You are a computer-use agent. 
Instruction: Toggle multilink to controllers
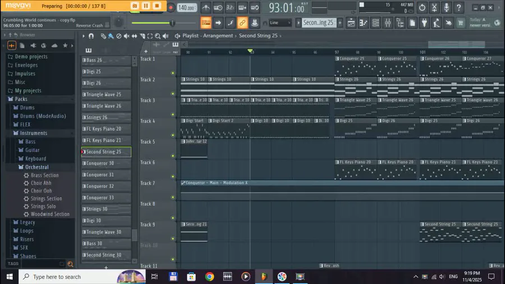click(x=242, y=23)
